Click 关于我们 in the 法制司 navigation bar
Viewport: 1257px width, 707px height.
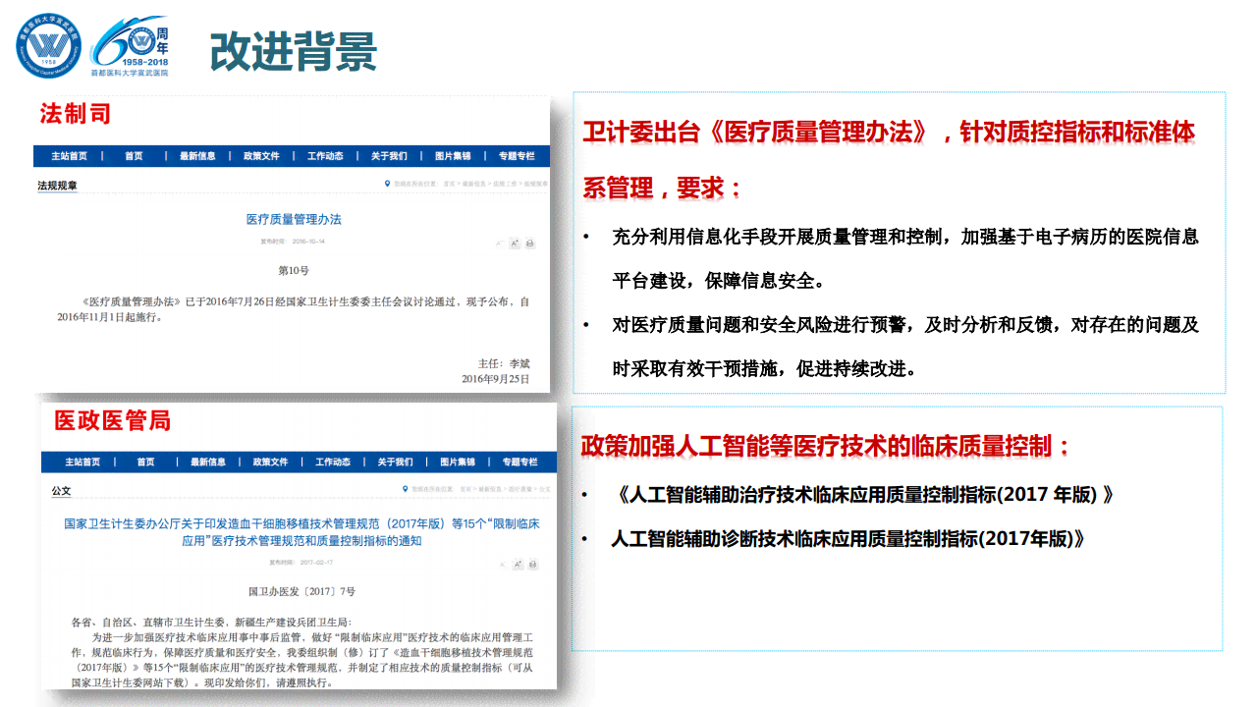point(389,156)
